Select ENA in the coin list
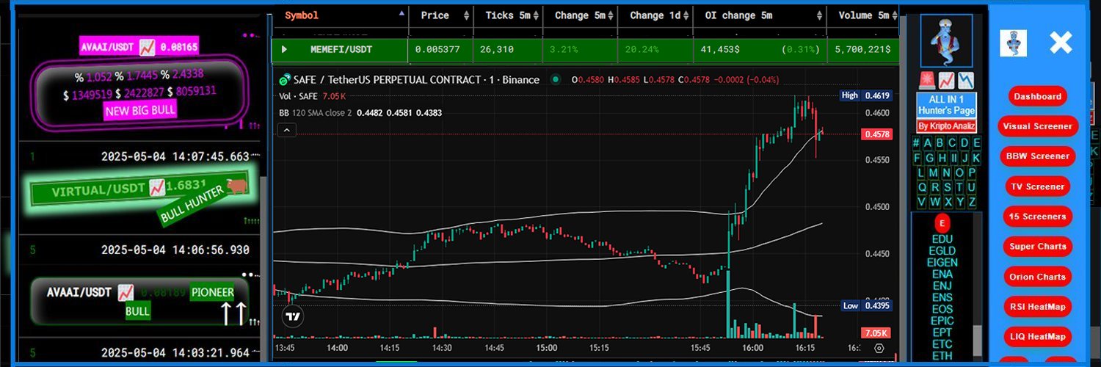Screen dimensions: 1101x367 tap(942, 275)
